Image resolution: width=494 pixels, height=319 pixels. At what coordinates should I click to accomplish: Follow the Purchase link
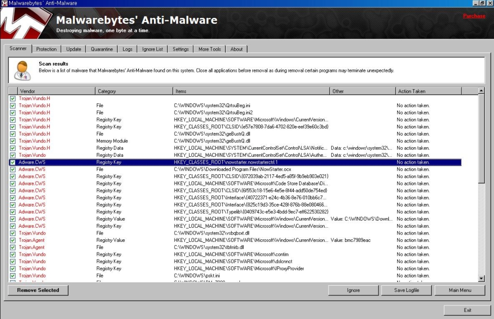click(474, 16)
